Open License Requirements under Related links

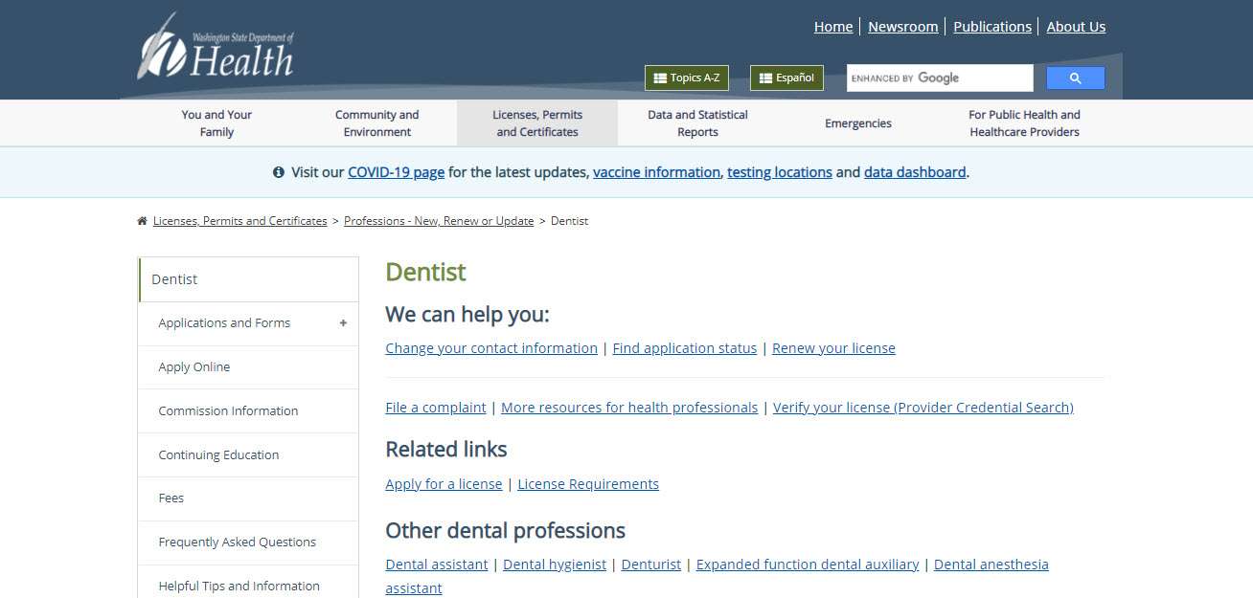click(x=587, y=484)
